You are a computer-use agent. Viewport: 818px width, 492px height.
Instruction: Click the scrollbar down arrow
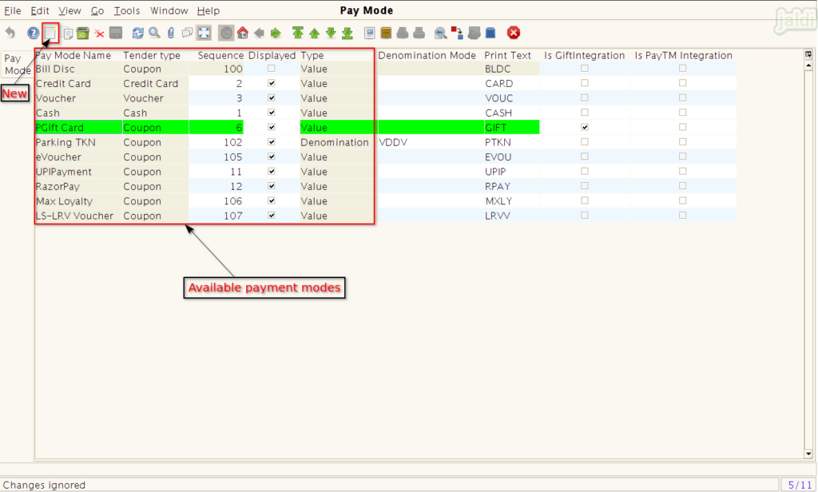(808, 454)
